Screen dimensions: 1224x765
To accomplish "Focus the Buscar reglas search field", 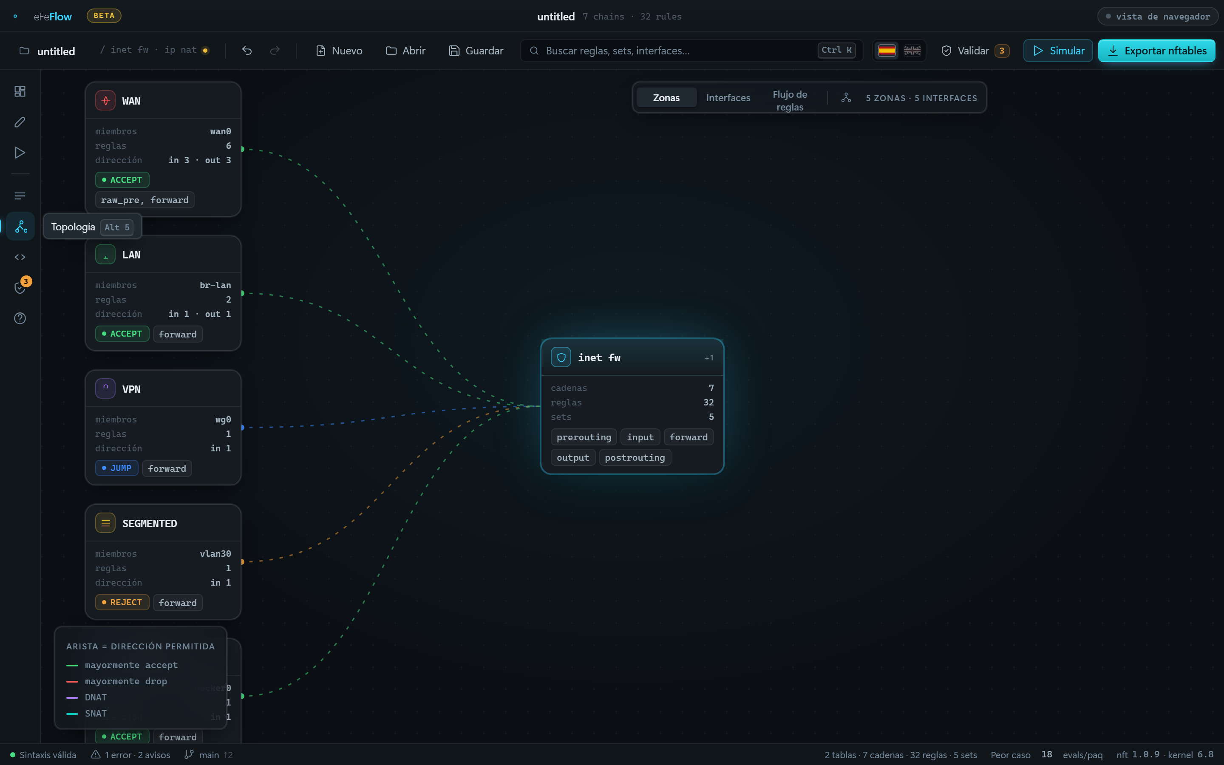I will 691,51.
